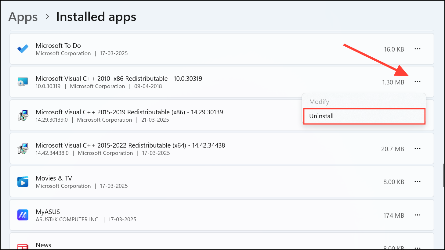Select Visual C++ 2015-2019 Redistributable (x86) name
The image size is (445, 250).
[x=129, y=112]
